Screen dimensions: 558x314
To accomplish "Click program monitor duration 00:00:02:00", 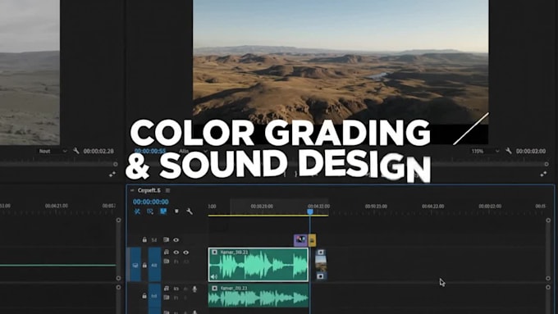I will 531,151.
